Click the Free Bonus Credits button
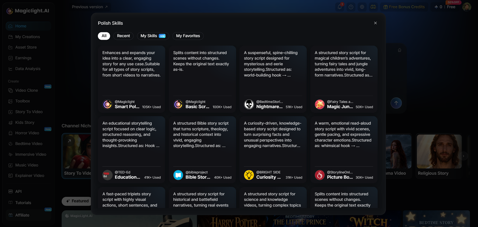This screenshot has width=478, height=227. tap(404, 7)
